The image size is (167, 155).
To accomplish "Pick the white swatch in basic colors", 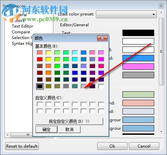I will pos(101,86).
